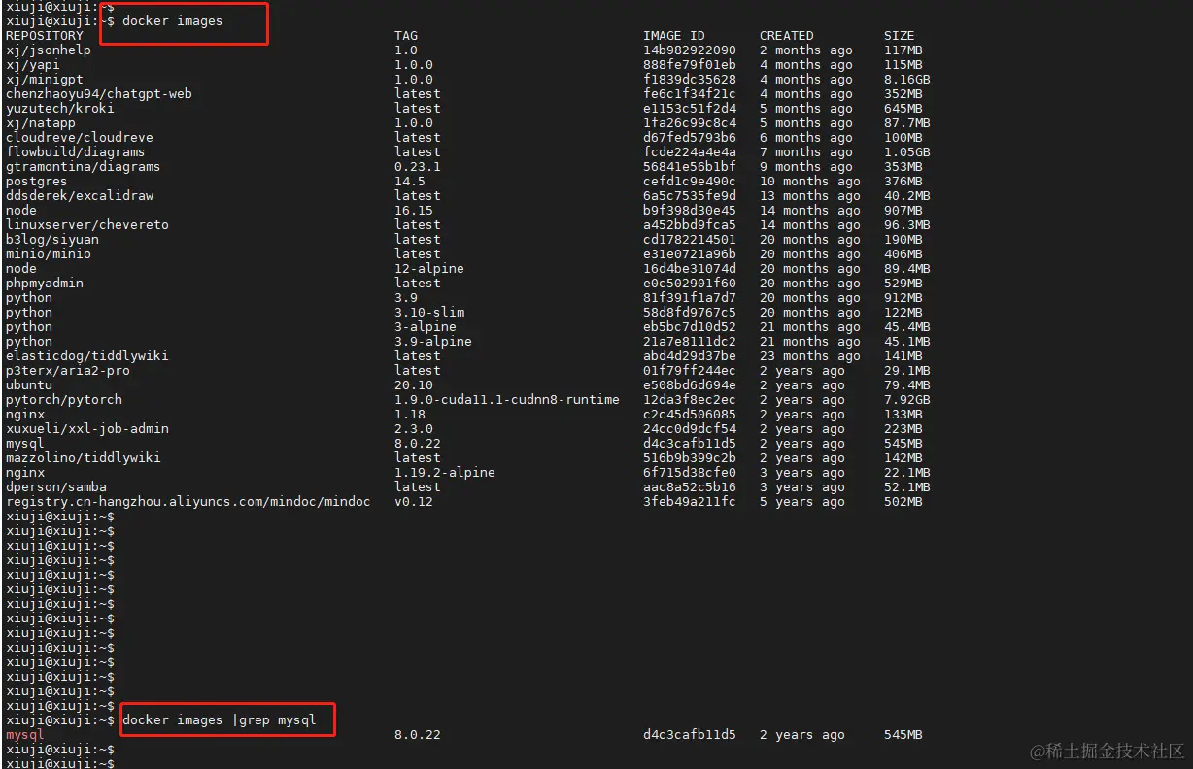
Task: Click image ID cefd1c9e490c
Action: (690, 181)
